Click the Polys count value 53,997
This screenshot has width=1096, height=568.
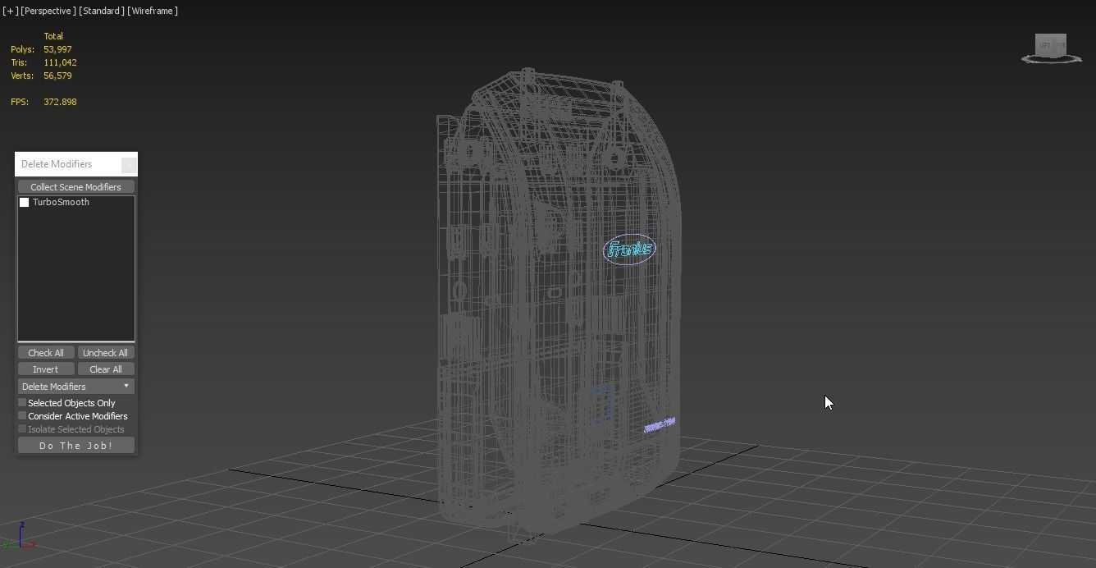pyautogui.click(x=57, y=49)
